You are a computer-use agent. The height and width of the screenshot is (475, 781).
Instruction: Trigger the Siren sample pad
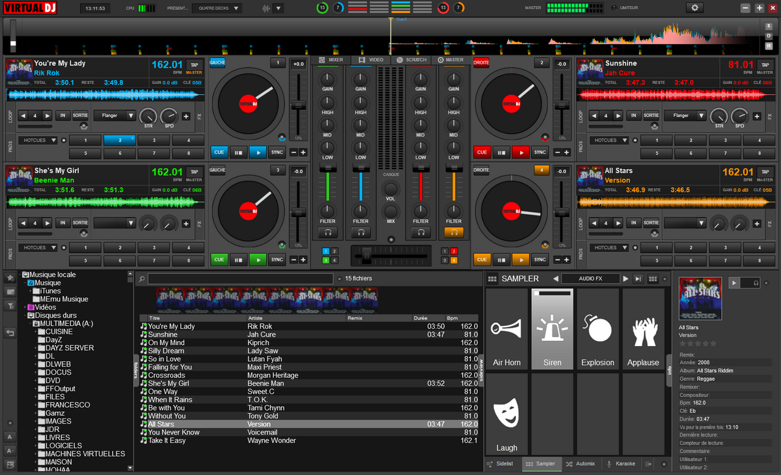pyautogui.click(x=552, y=330)
